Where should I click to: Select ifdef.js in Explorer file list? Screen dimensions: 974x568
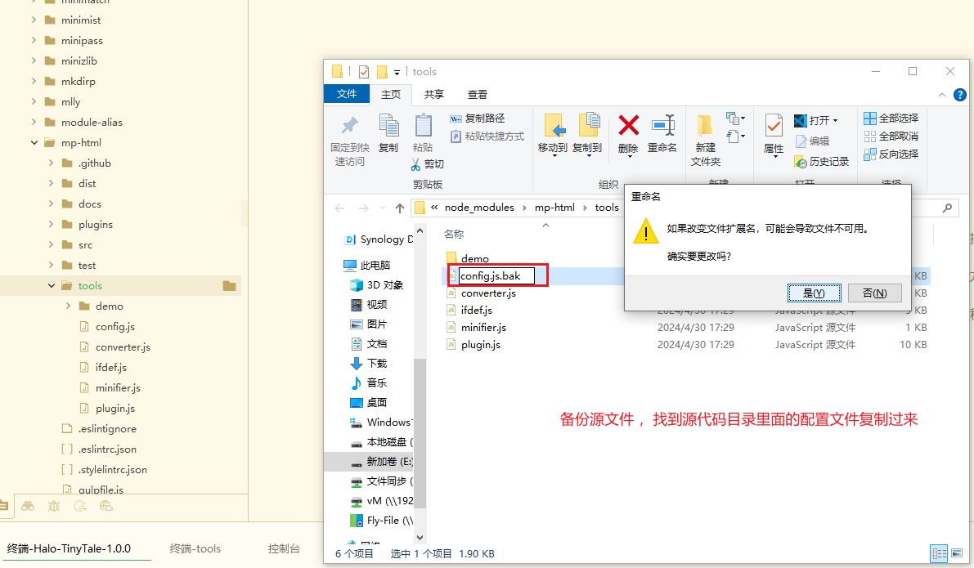(x=477, y=310)
